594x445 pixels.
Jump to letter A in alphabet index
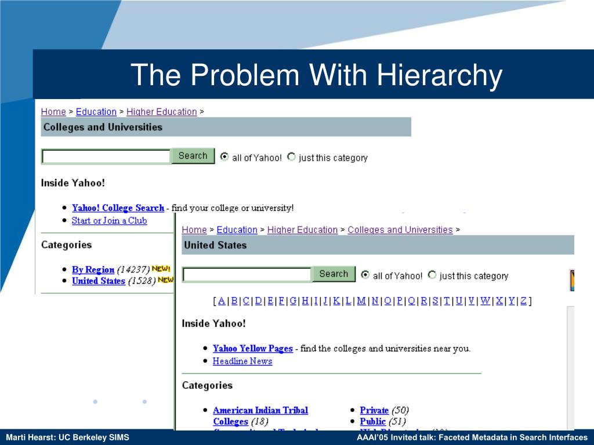coord(222,301)
